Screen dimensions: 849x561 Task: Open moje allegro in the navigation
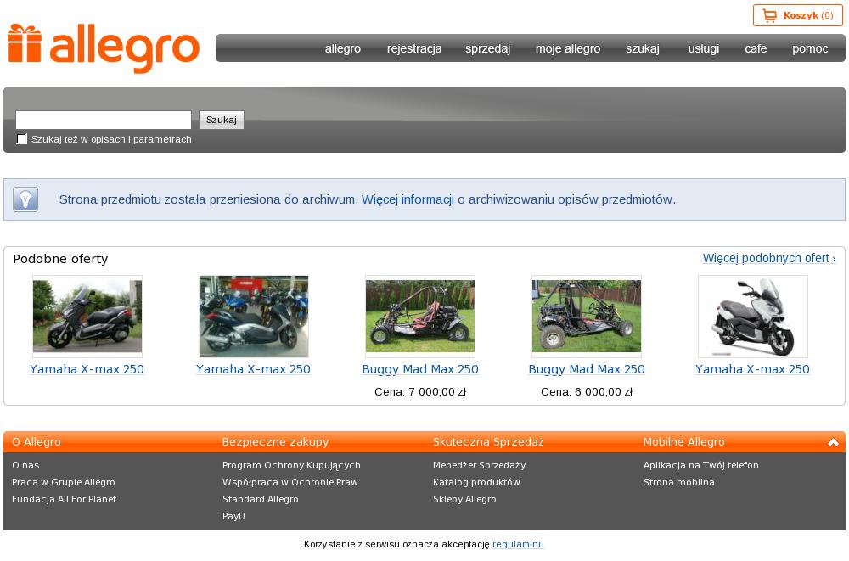pyautogui.click(x=568, y=48)
